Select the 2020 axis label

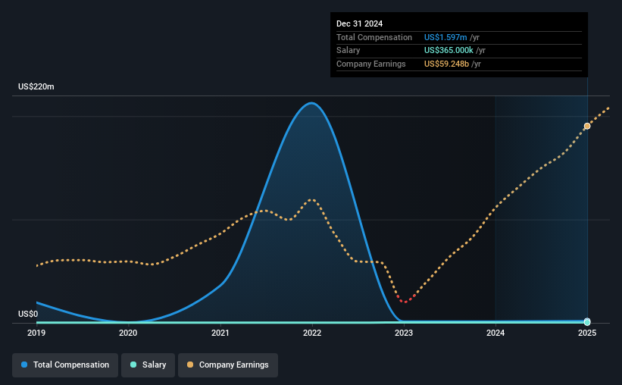(128, 333)
